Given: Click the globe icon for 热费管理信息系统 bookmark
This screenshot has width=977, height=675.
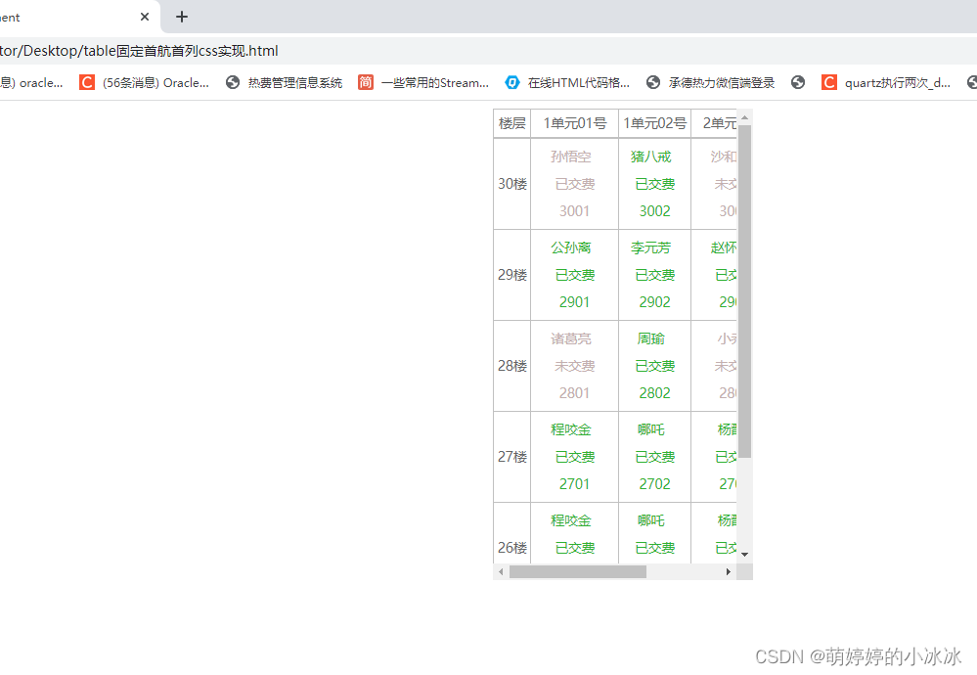Looking at the screenshot, I should click(x=233, y=82).
